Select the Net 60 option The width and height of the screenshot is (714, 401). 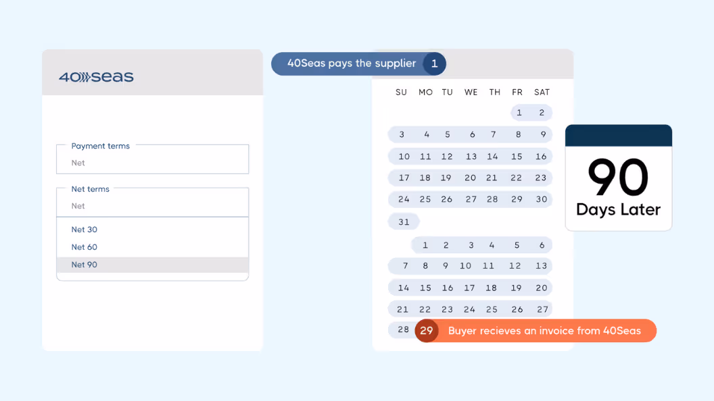click(85, 247)
